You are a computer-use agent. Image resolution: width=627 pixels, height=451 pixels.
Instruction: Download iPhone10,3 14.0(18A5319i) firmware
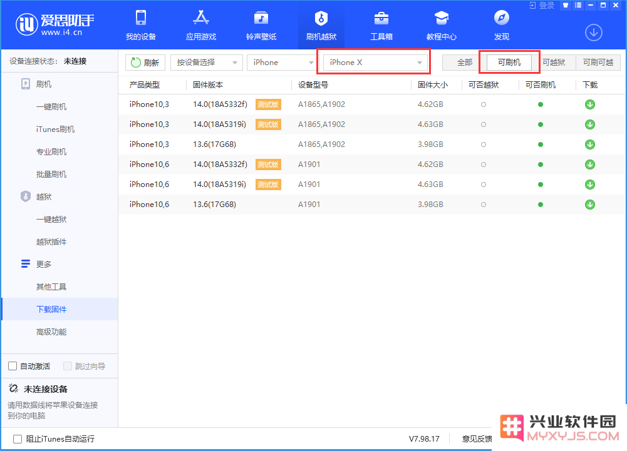pyautogui.click(x=590, y=124)
